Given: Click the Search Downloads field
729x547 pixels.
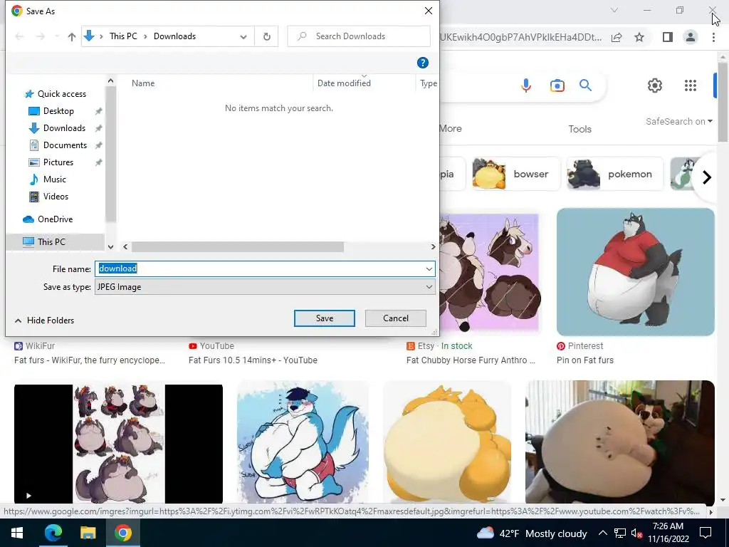Looking at the screenshot, I should coord(359,36).
